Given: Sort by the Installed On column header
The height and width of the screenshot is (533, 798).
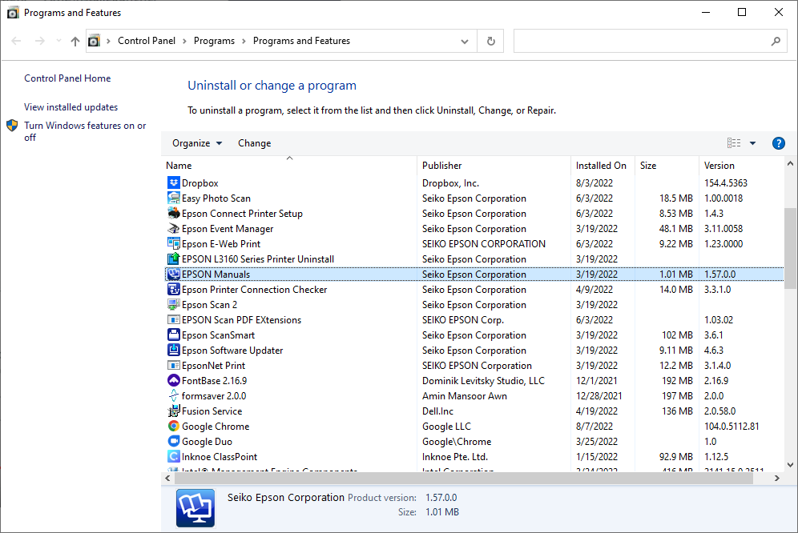Looking at the screenshot, I should 603,166.
